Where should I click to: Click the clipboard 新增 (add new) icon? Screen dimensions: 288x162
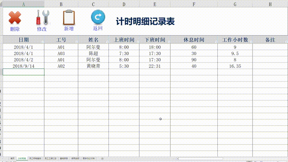[x=69, y=18]
